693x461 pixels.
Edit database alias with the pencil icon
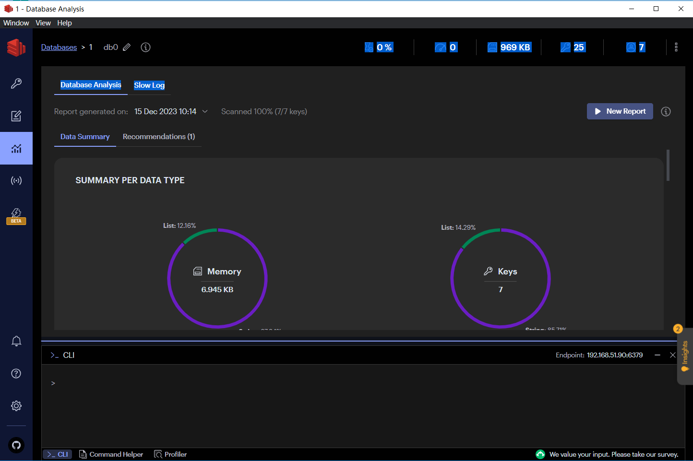(x=127, y=47)
